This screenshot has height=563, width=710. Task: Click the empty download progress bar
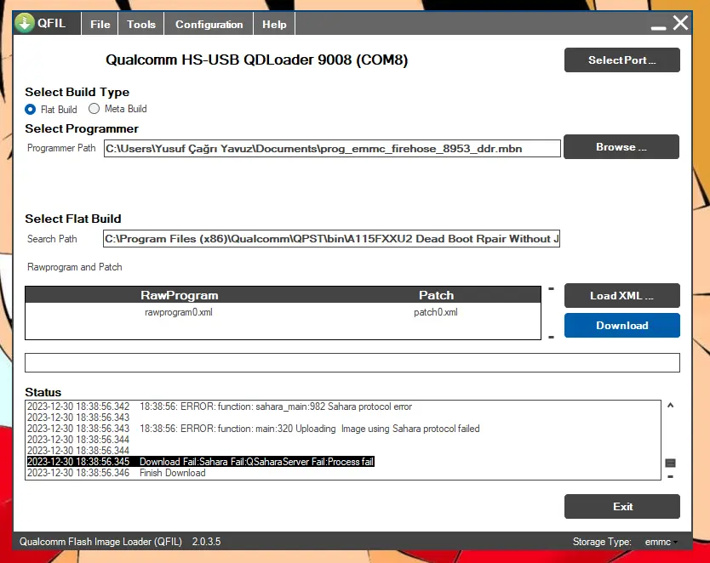(x=352, y=362)
